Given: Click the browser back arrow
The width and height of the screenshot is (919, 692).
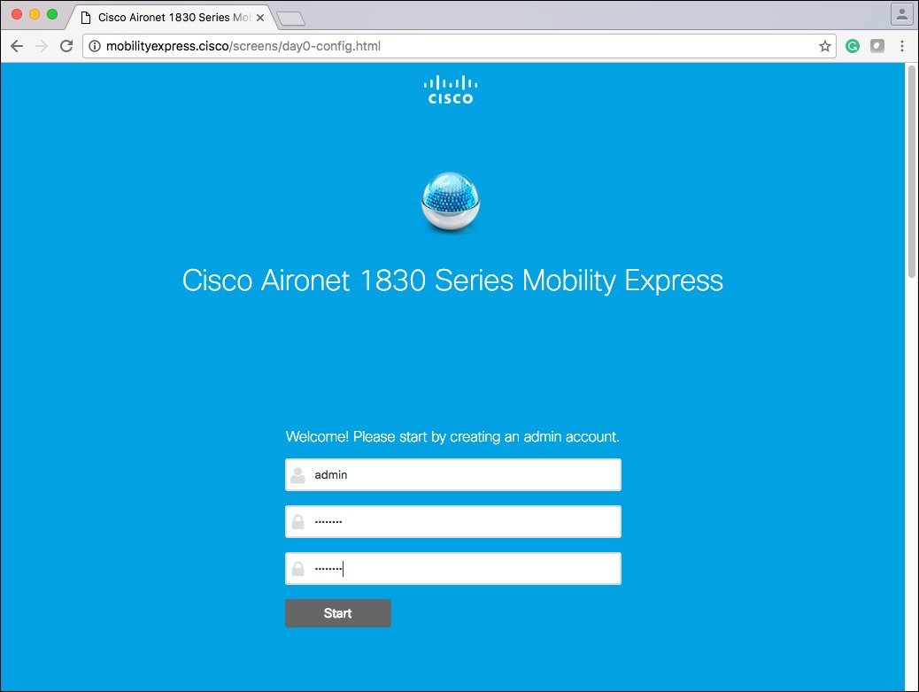Looking at the screenshot, I should (17, 46).
